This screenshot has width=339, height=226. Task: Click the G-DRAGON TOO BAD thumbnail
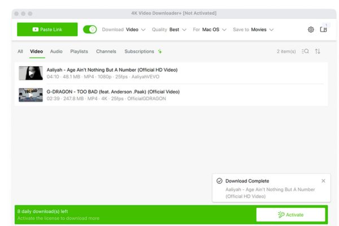click(31, 94)
